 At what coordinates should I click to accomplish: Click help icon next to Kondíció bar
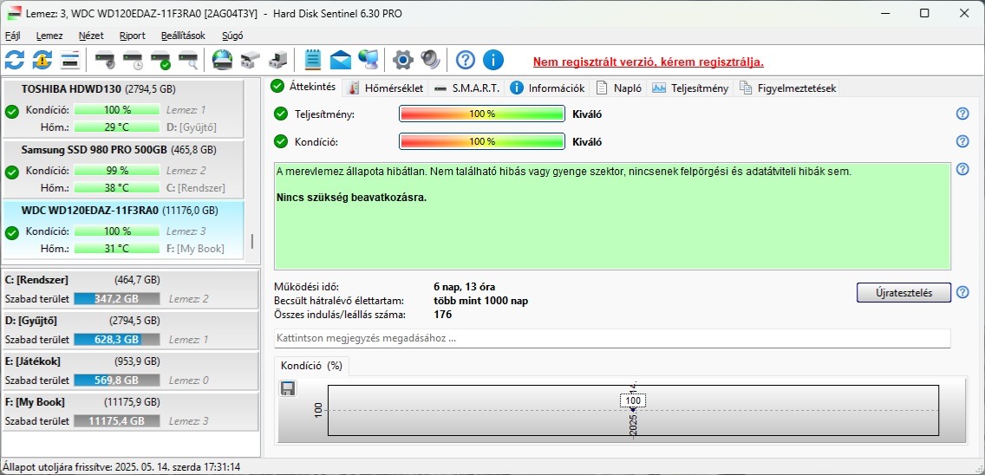click(962, 141)
